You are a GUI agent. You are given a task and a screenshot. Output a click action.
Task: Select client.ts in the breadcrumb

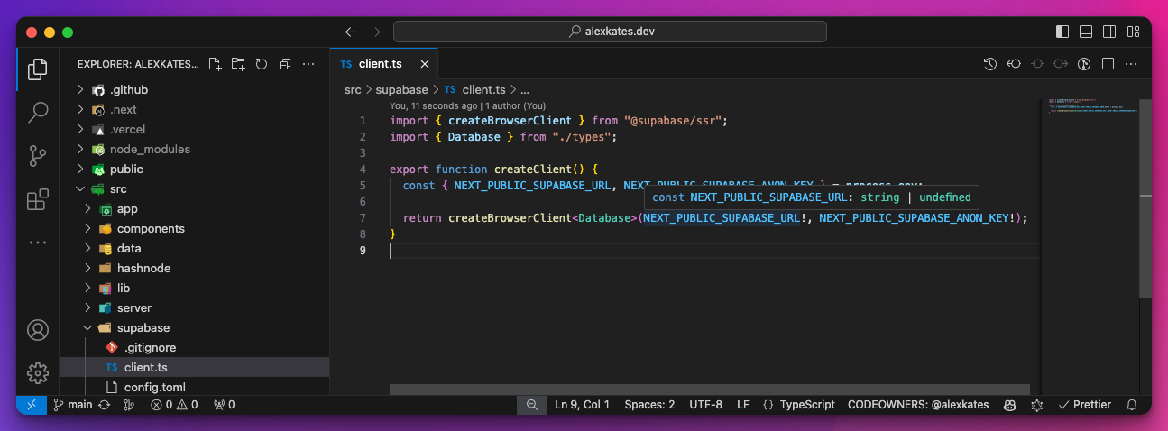pos(474,90)
